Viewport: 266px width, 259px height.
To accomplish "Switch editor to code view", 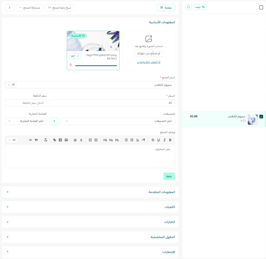I will point(30,140).
